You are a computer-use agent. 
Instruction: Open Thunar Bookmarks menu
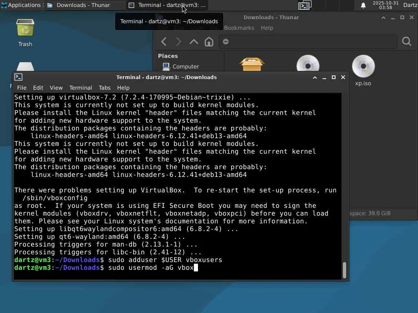tap(239, 28)
